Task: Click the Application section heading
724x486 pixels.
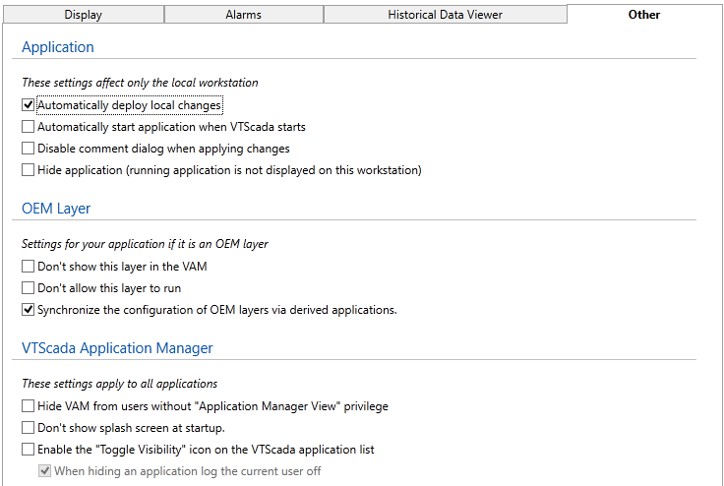Action: 58,47
